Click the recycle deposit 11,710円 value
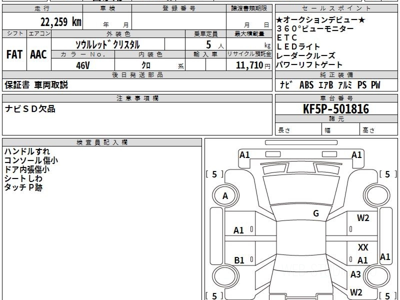This screenshot has width=400, height=300. (x=253, y=65)
